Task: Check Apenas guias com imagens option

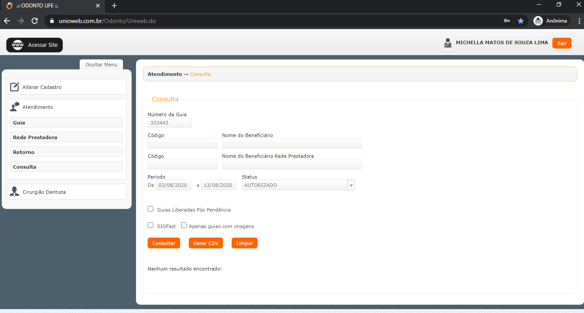Action: pyautogui.click(x=184, y=225)
